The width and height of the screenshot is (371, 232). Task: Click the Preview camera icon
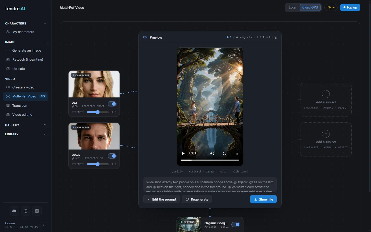(145, 37)
